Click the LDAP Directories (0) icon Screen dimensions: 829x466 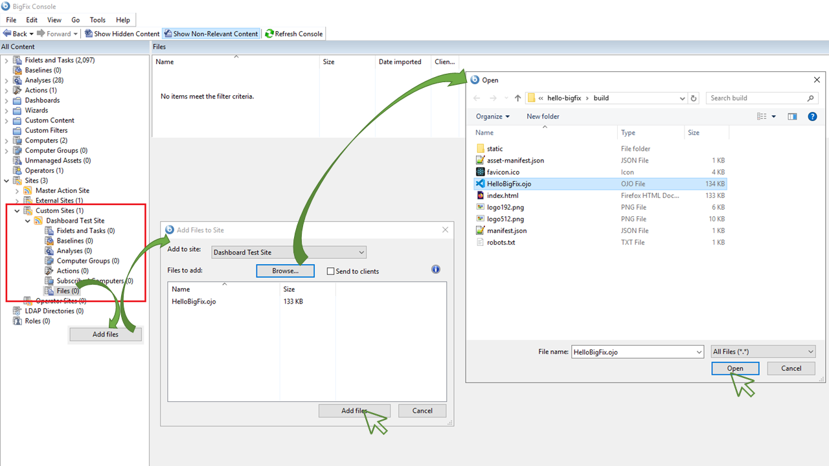pyautogui.click(x=17, y=311)
